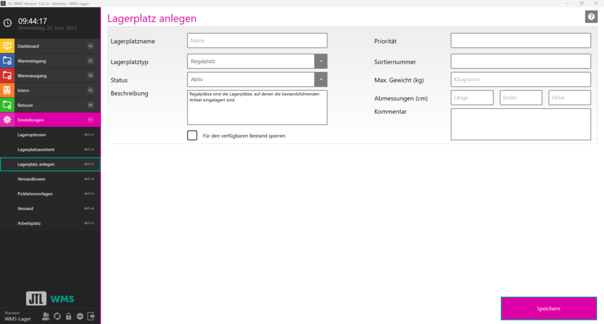Click the Aktiv value in Status

[x=197, y=80]
